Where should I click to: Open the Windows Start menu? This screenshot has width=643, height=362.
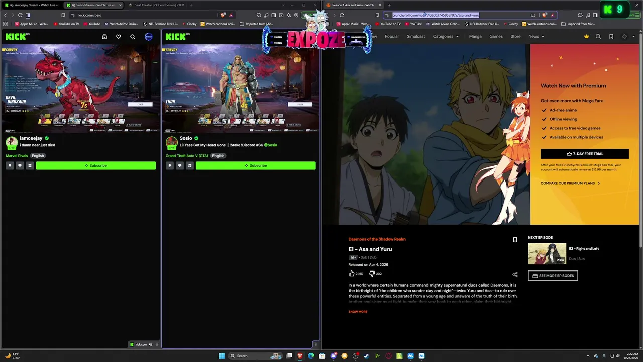pos(222,356)
